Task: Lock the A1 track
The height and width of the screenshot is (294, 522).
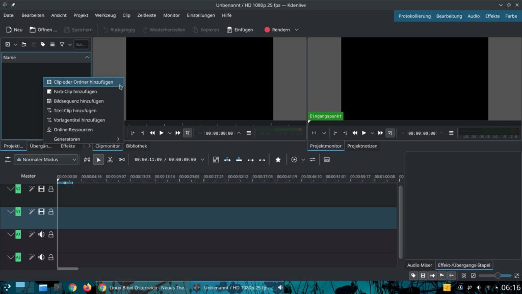Action: tap(51, 234)
